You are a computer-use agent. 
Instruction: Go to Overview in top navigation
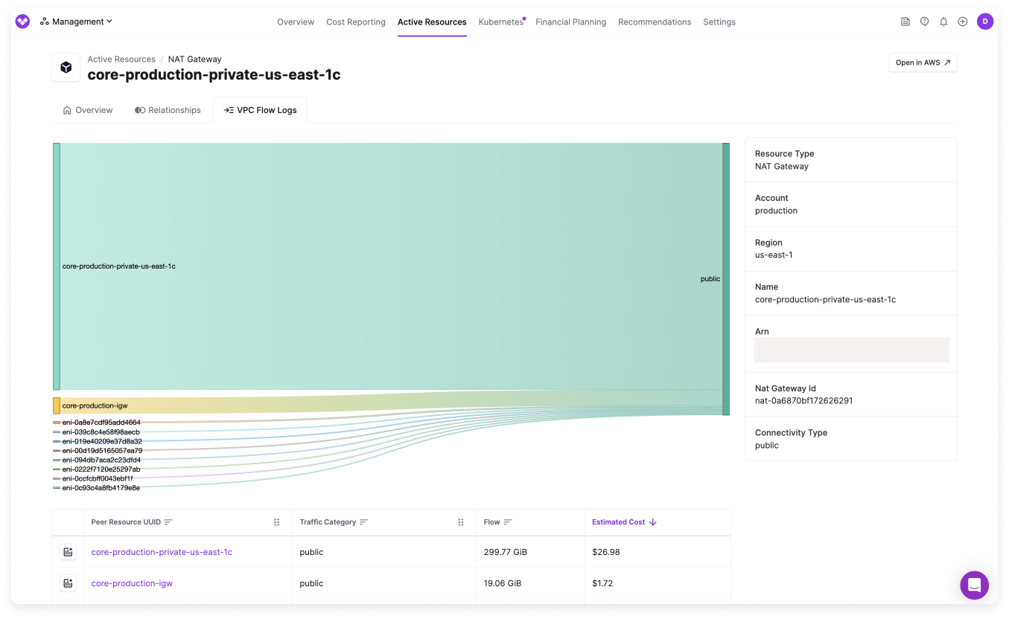pos(296,22)
